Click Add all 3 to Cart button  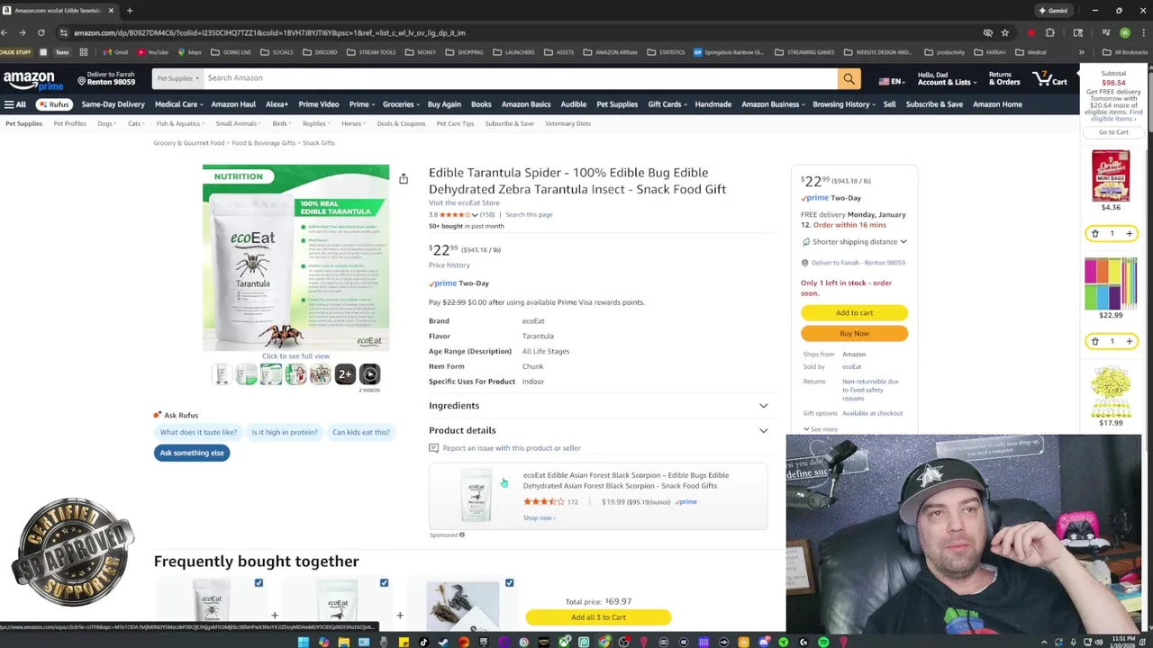click(x=598, y=617)
